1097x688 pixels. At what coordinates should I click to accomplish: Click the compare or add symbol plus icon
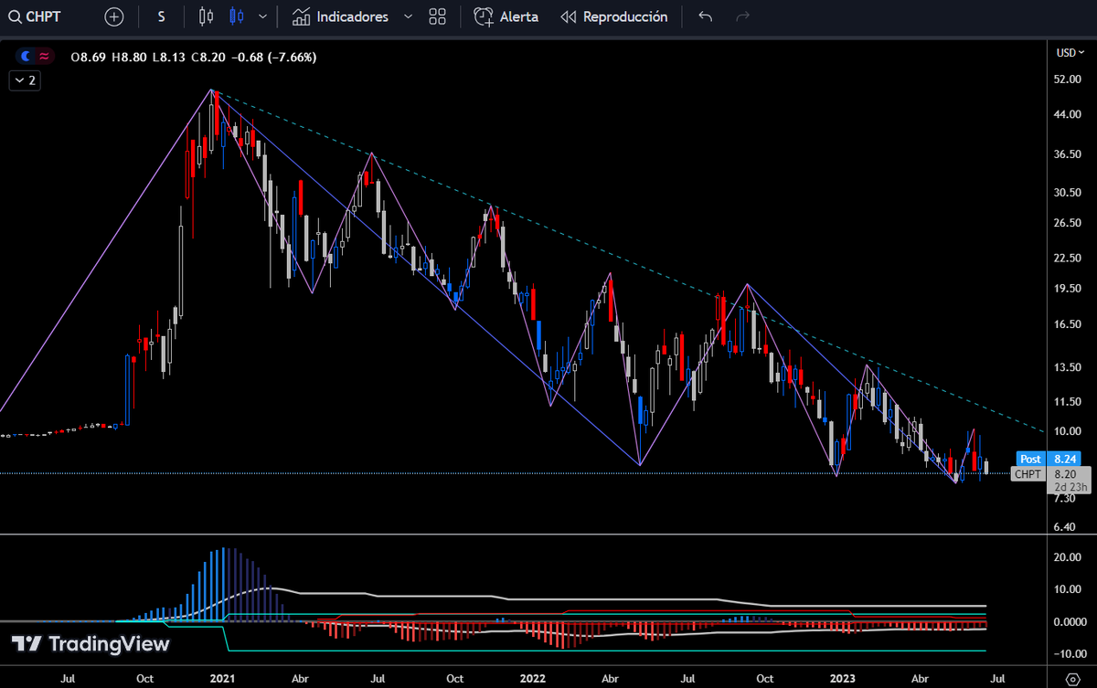pyautogui.click(x=113, y=16)
